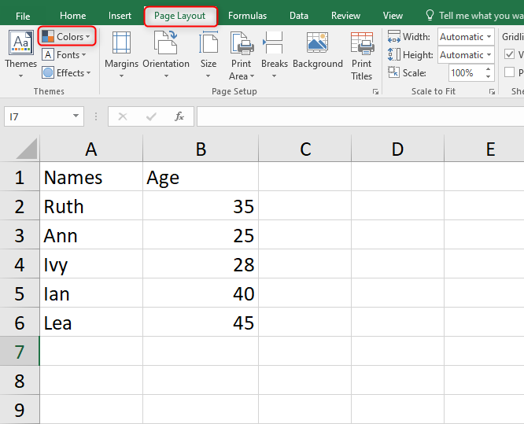Select the cell containing Lea
This screenshot has width=524, height=424.
91,322
